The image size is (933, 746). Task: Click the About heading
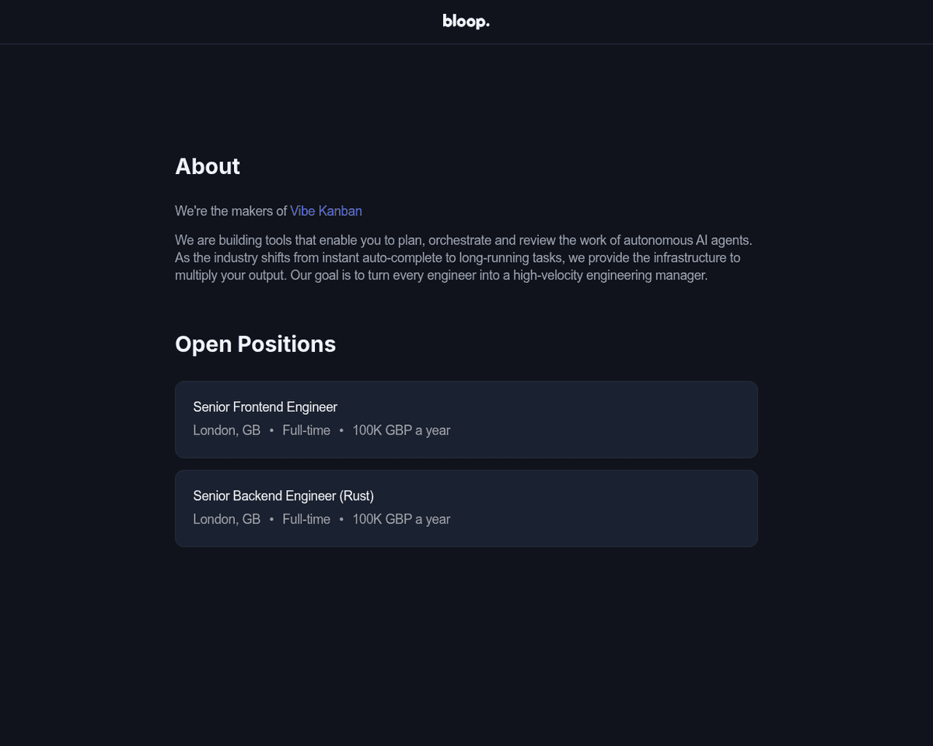point(208,166)
